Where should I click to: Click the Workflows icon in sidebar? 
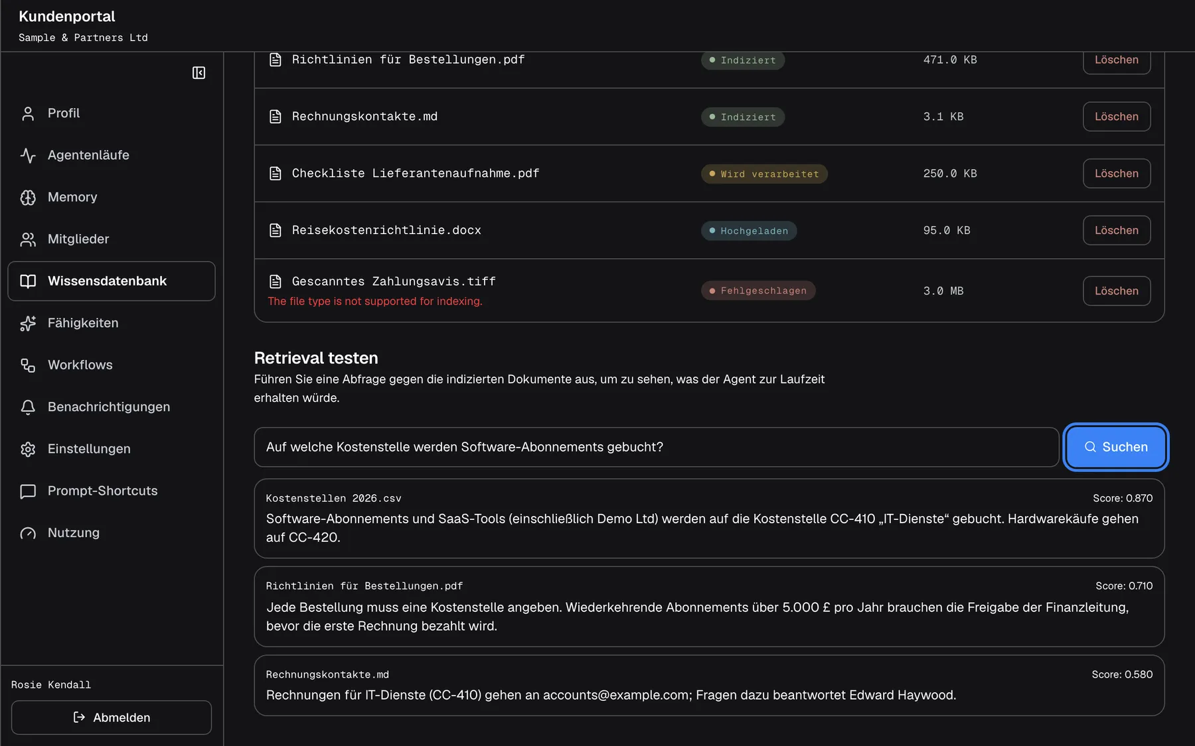click(x=28, y=365)
